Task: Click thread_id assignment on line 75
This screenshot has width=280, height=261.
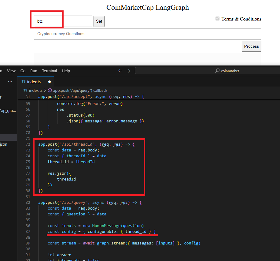Action: (x=71, y=162)
